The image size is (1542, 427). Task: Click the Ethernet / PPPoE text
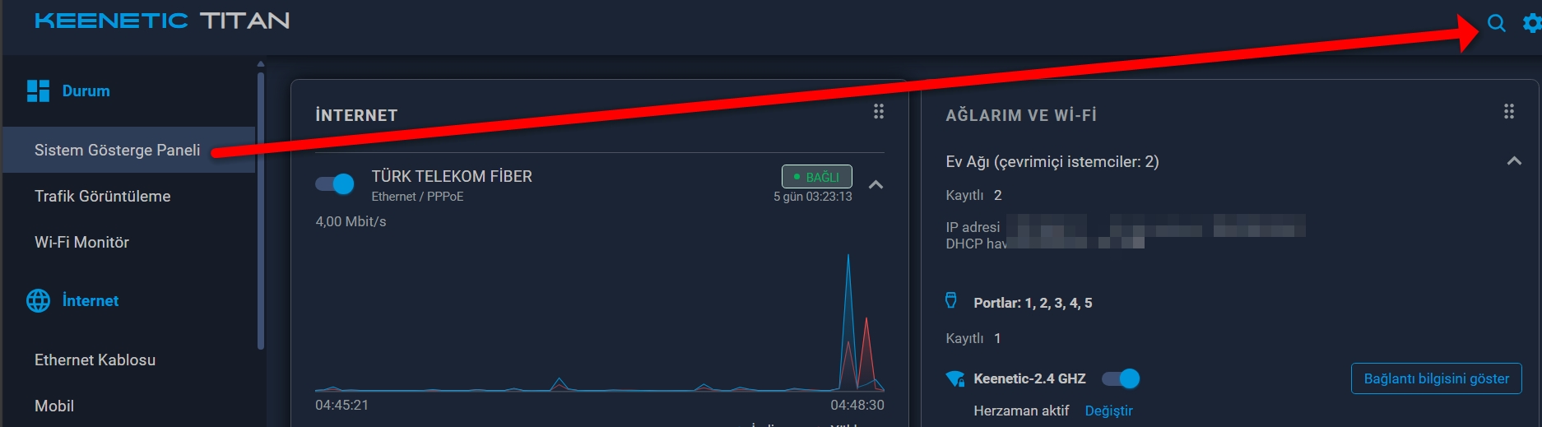[x=417, y=197]
